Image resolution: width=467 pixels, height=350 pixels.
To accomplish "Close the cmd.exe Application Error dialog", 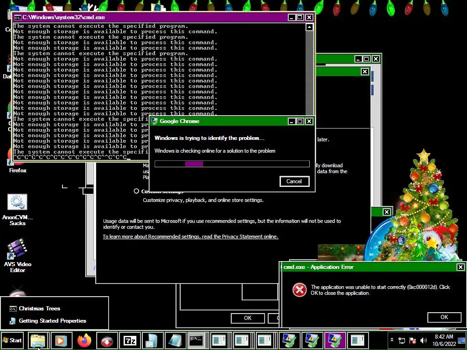I will click(x=460, y=267).
